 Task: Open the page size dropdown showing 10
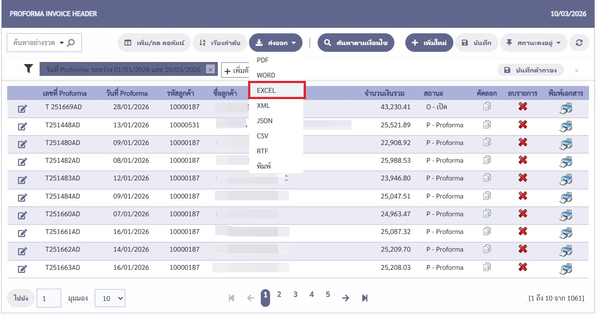pos(110,298)
